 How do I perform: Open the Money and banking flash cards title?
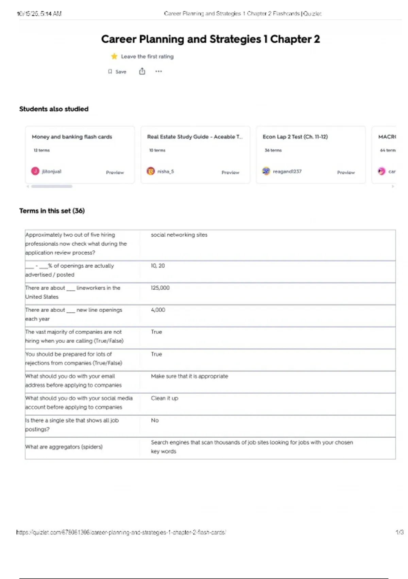[72, 137]
